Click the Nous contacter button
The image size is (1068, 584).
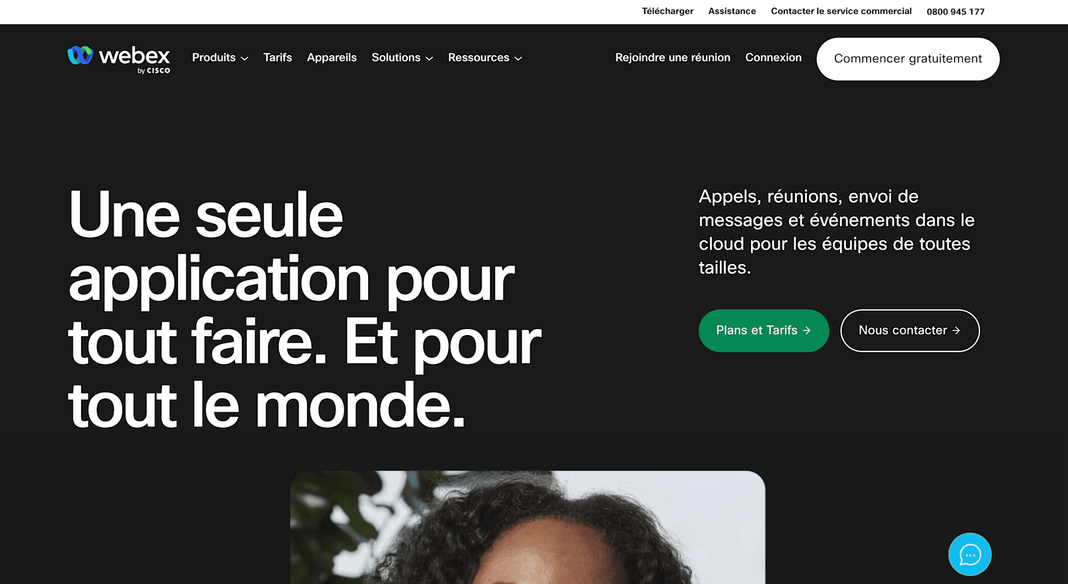pos(909,331)
